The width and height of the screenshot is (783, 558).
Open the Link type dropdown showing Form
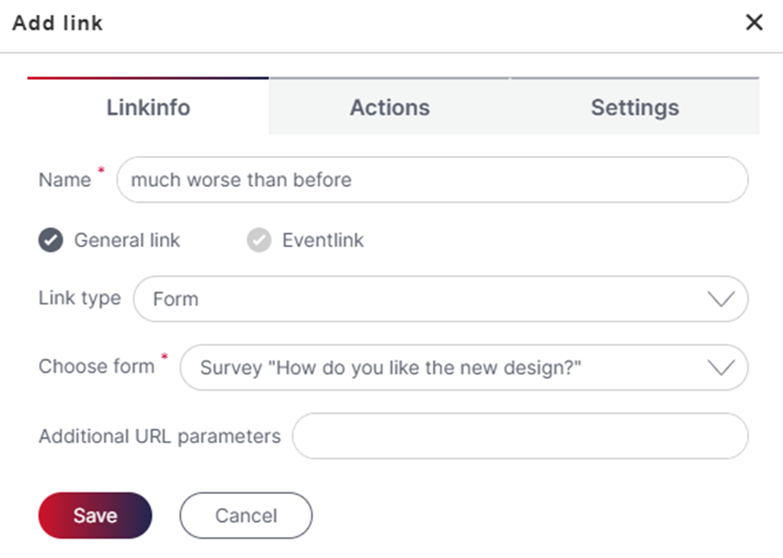[441, 299]
